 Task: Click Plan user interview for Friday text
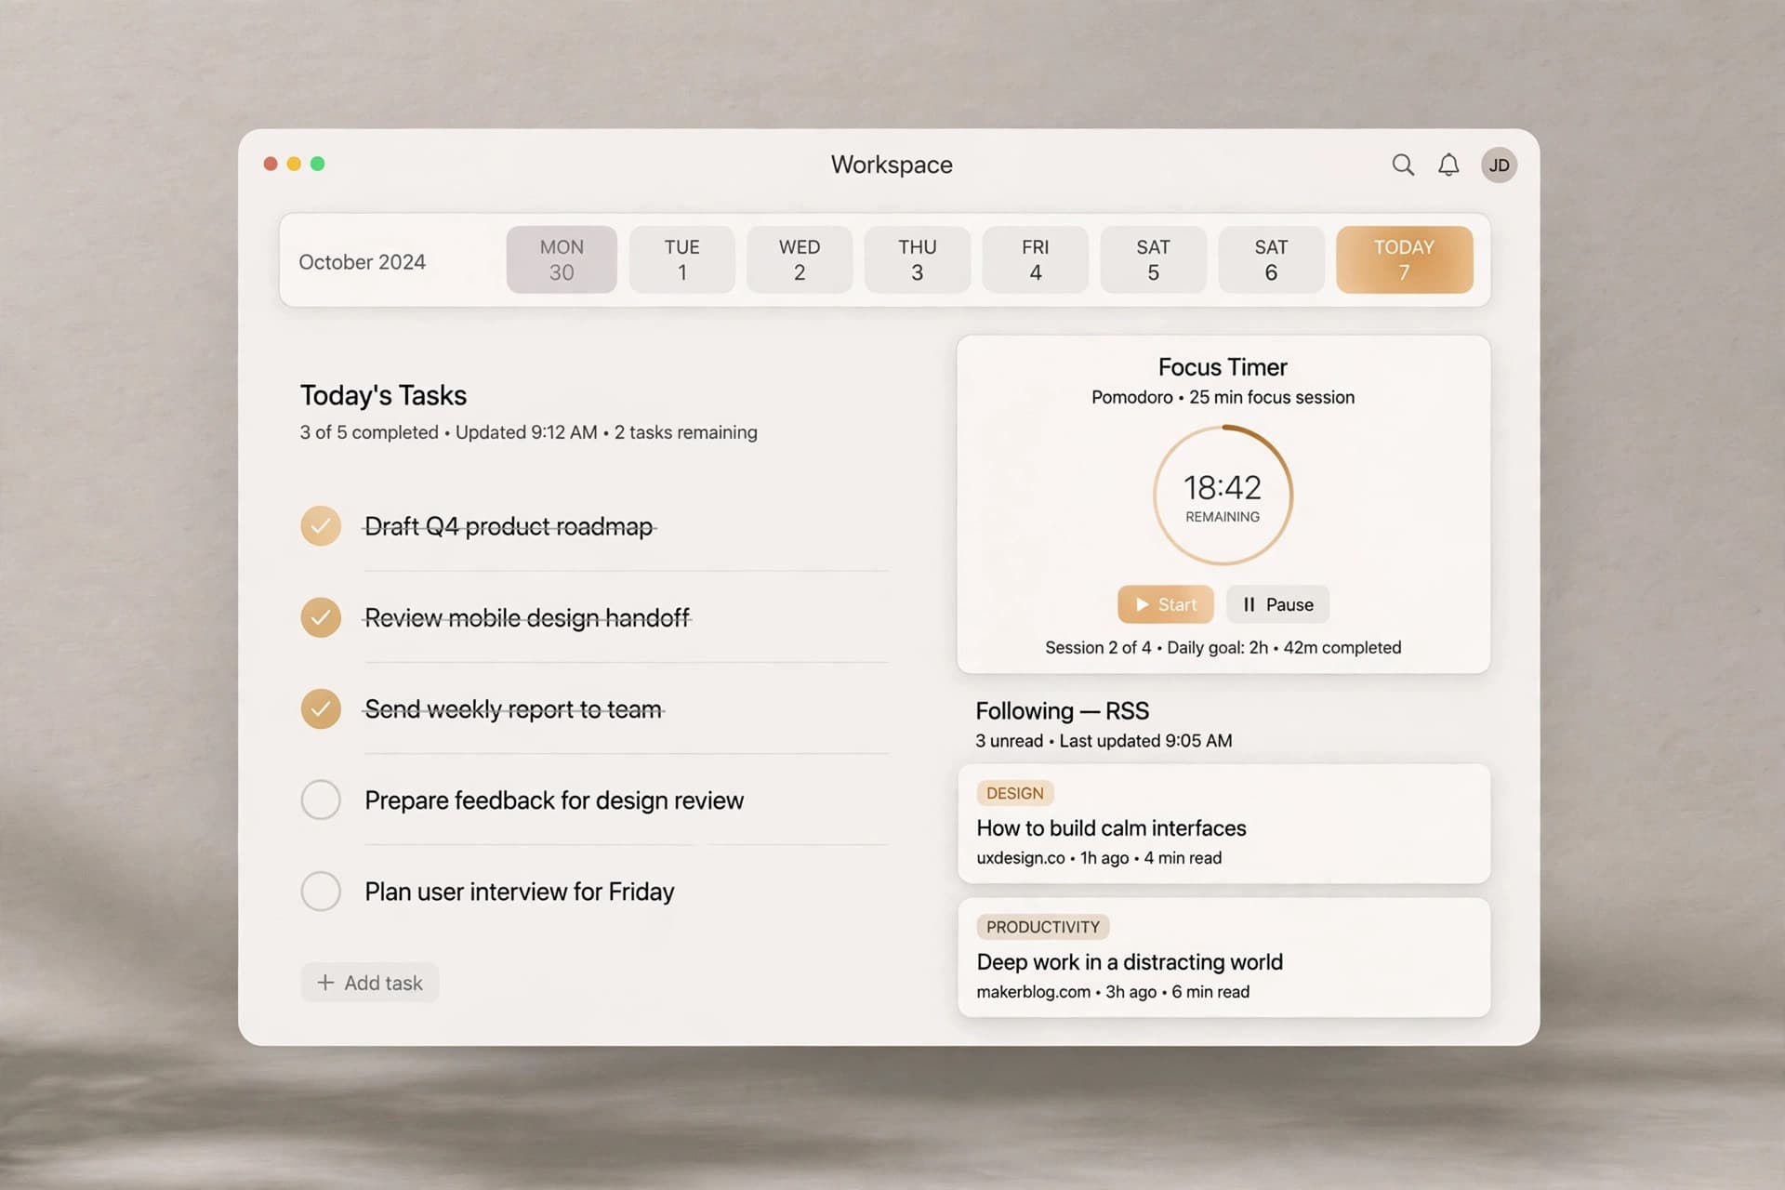[x=519, y=892]
